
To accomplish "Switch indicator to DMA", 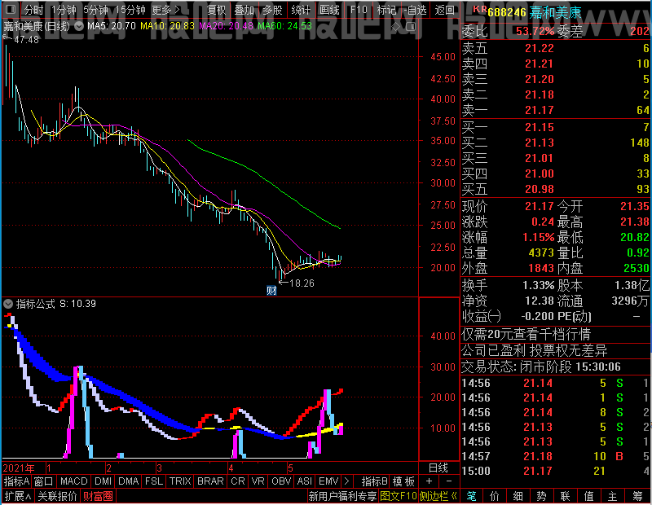I will [x=129, y=481].
